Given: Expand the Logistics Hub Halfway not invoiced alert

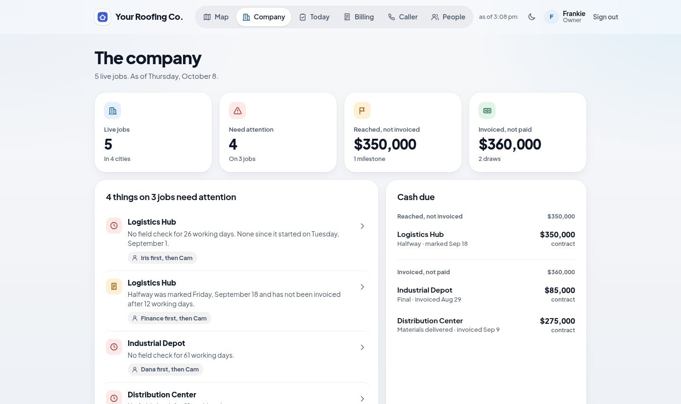Looking at the screenshot, I should point(362,287).
